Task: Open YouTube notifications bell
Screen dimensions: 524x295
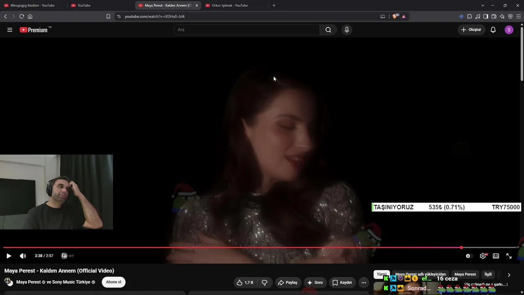Action: point(493,29)
